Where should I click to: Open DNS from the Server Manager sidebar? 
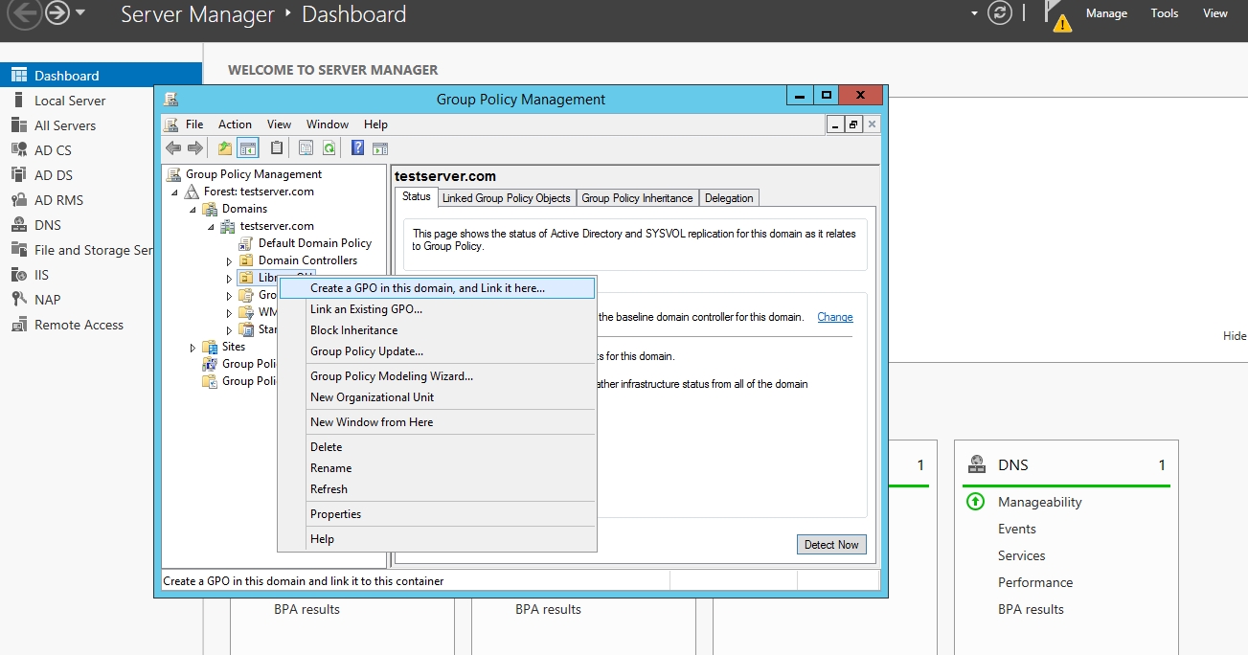47,225
